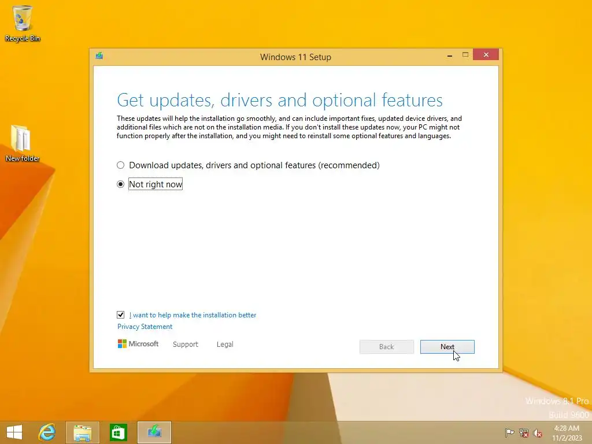Uncheck help make the installation better checkbox
The width and height of the screenshot is (592, 444).
coord(120,315)
